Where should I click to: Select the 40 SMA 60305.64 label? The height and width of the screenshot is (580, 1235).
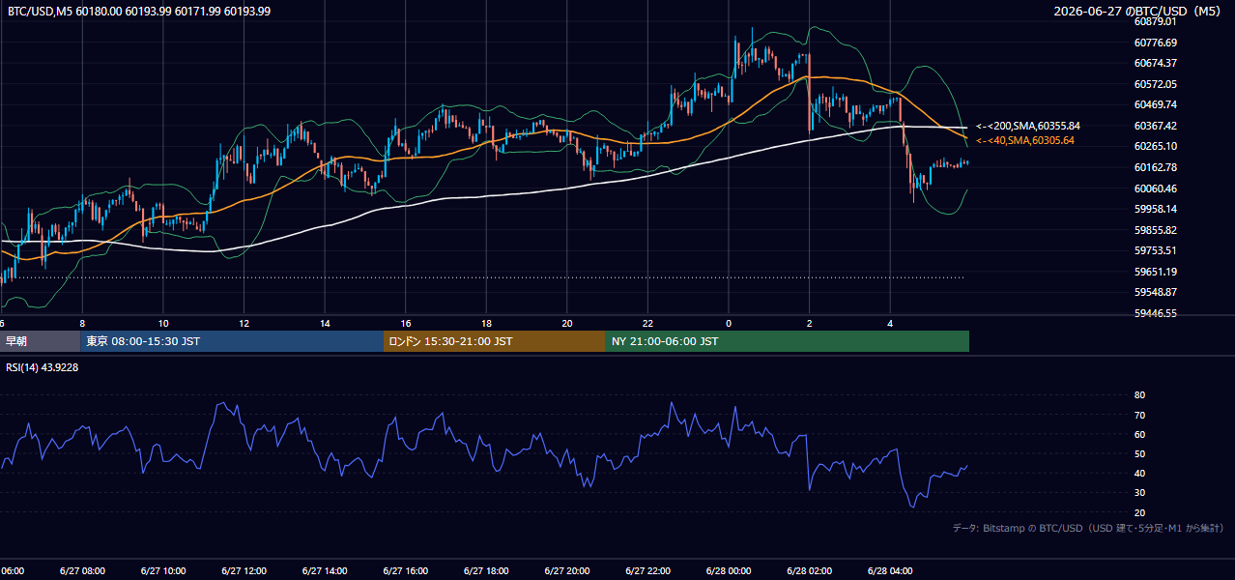(1025, 140)
